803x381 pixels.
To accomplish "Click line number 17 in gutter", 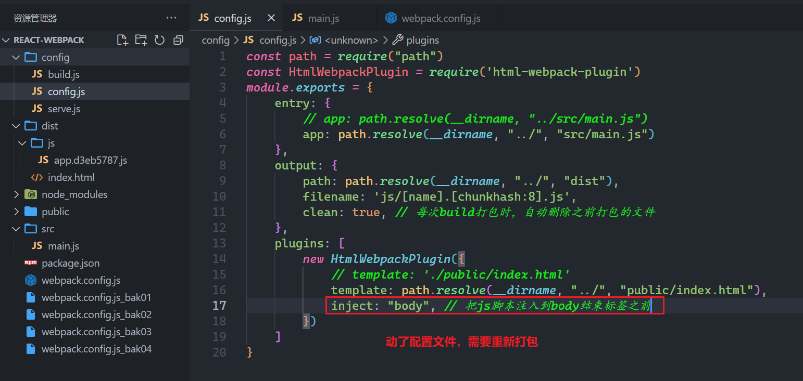I will point(219,306).
